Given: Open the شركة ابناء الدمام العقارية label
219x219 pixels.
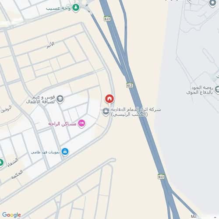Looking at the screenshot, I should pos(136,112).
